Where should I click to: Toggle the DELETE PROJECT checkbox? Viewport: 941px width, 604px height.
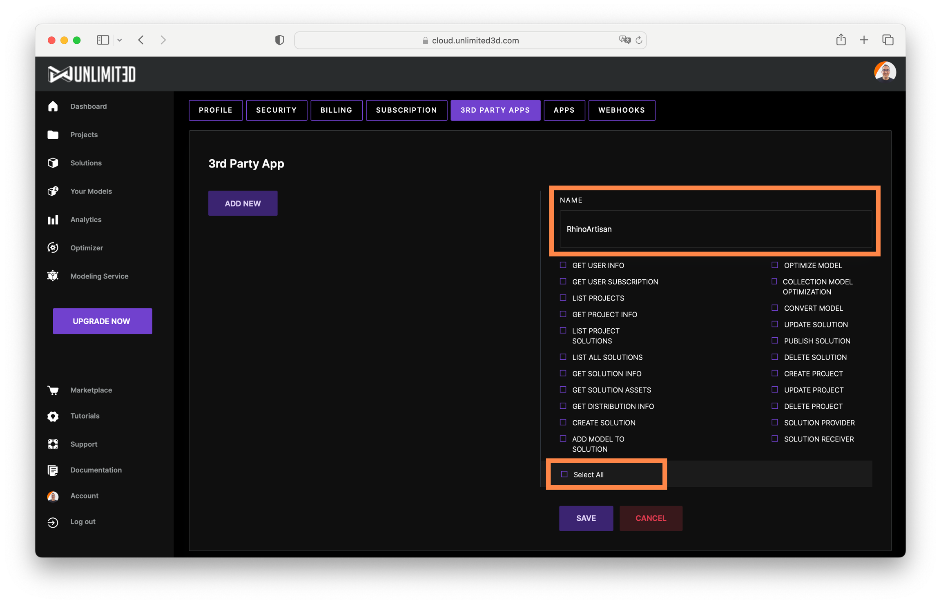click(x=774, y=406)
